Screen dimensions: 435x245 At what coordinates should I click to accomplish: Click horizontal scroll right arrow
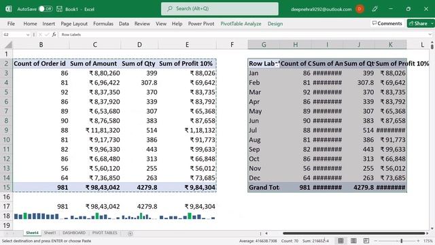(428, 233)
